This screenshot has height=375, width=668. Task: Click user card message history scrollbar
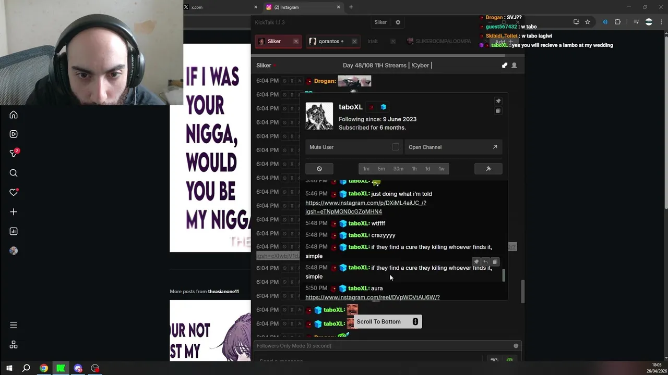coord(504,276)
